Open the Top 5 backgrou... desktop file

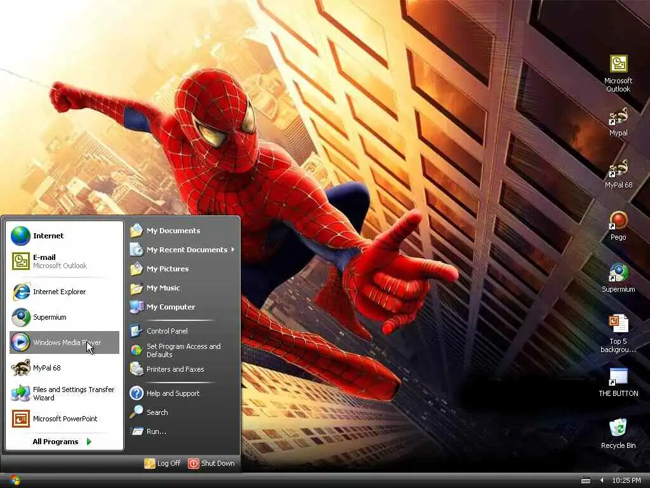(618, 334)
